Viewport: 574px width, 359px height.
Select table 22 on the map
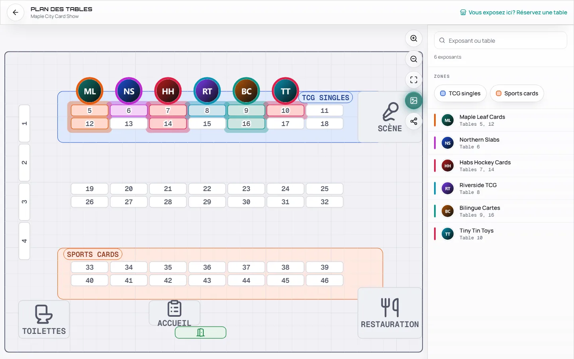pos(207,189)
